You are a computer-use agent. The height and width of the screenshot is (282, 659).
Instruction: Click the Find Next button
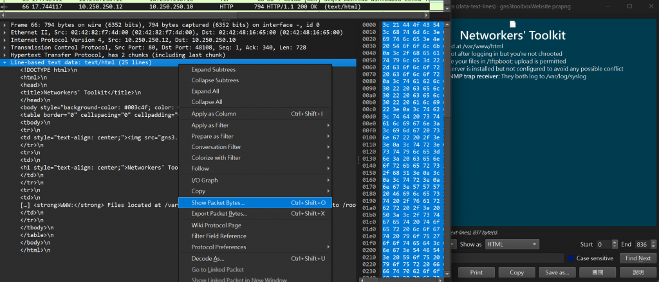638,258
